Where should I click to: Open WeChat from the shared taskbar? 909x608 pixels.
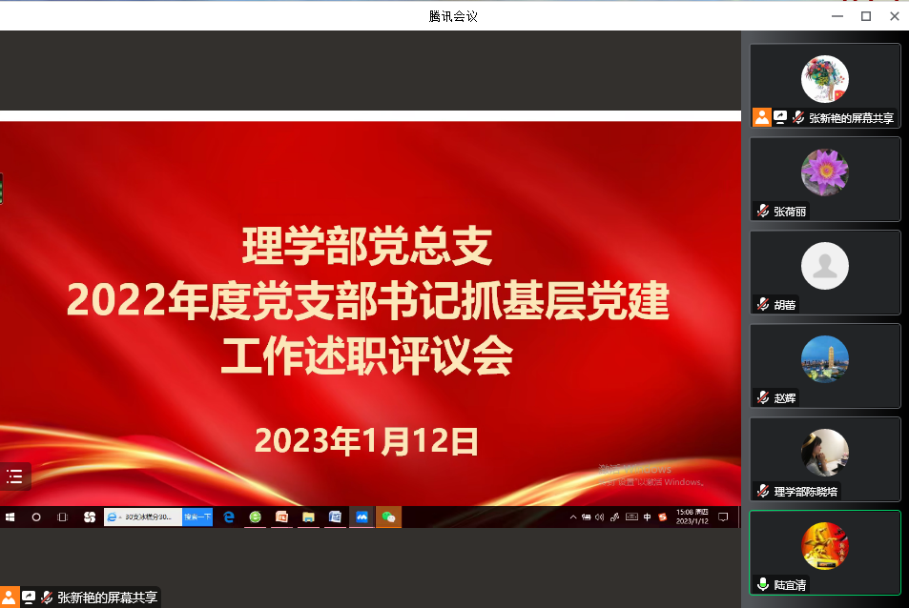point(388,517)
